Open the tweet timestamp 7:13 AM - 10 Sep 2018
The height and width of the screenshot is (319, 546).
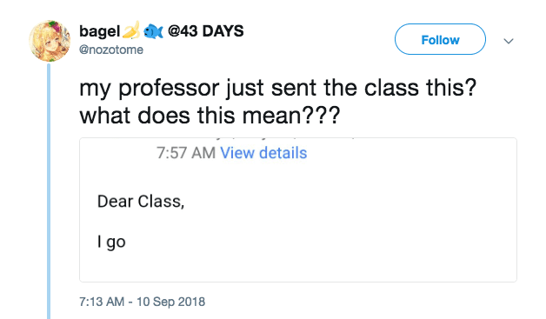[x=142, y=302]
